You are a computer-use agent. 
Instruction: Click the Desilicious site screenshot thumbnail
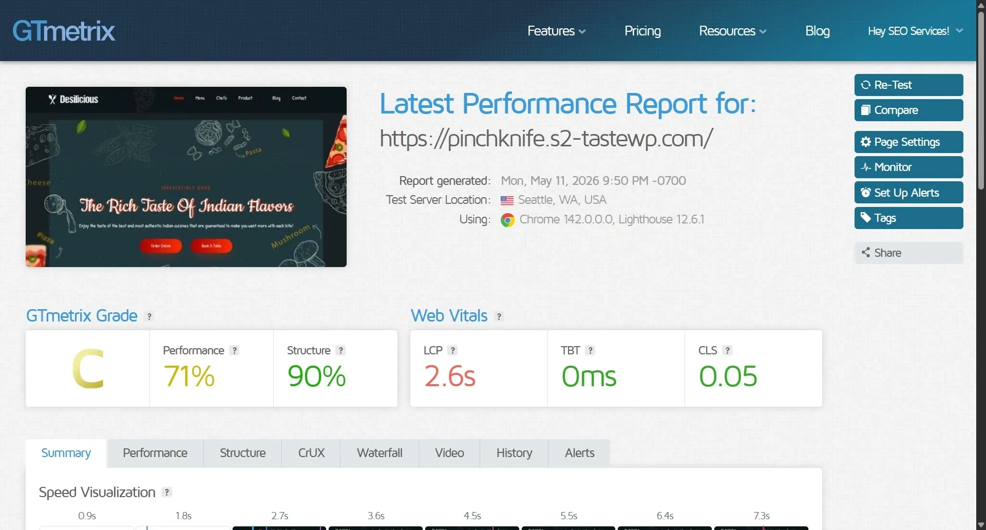pyautogui.click(x=186, y=177)
